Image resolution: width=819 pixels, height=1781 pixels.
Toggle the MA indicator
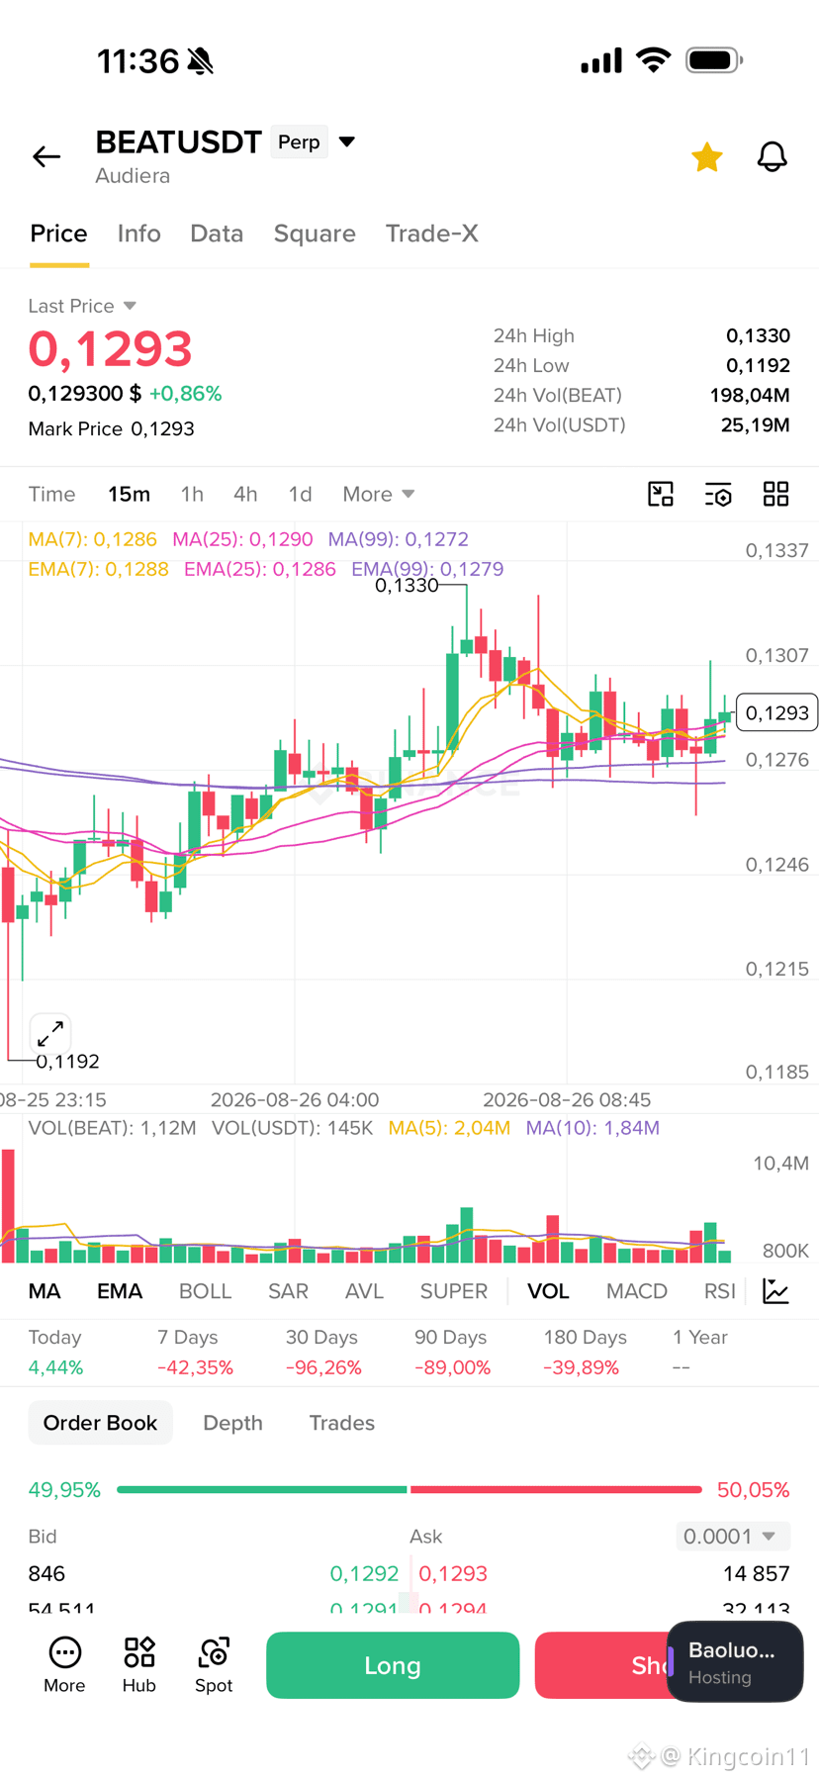(45, 1291)
